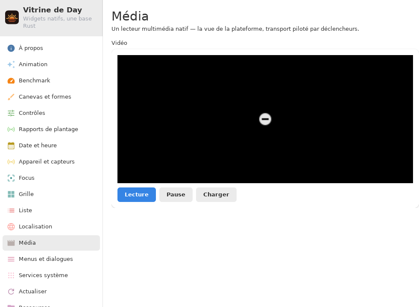This screenshot has height=307, width=419.
Task: Open the Contrôles section
Action: point(51,113)
